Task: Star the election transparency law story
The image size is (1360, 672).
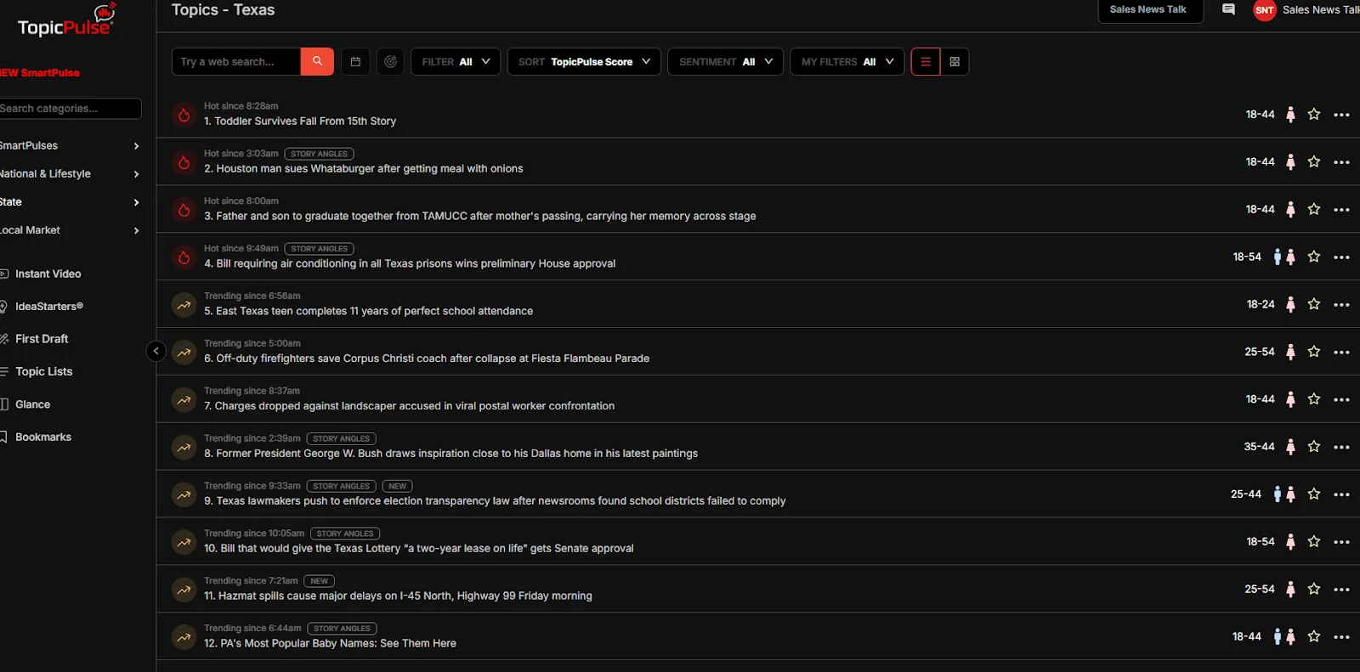Action: [x=1314, y=494]
